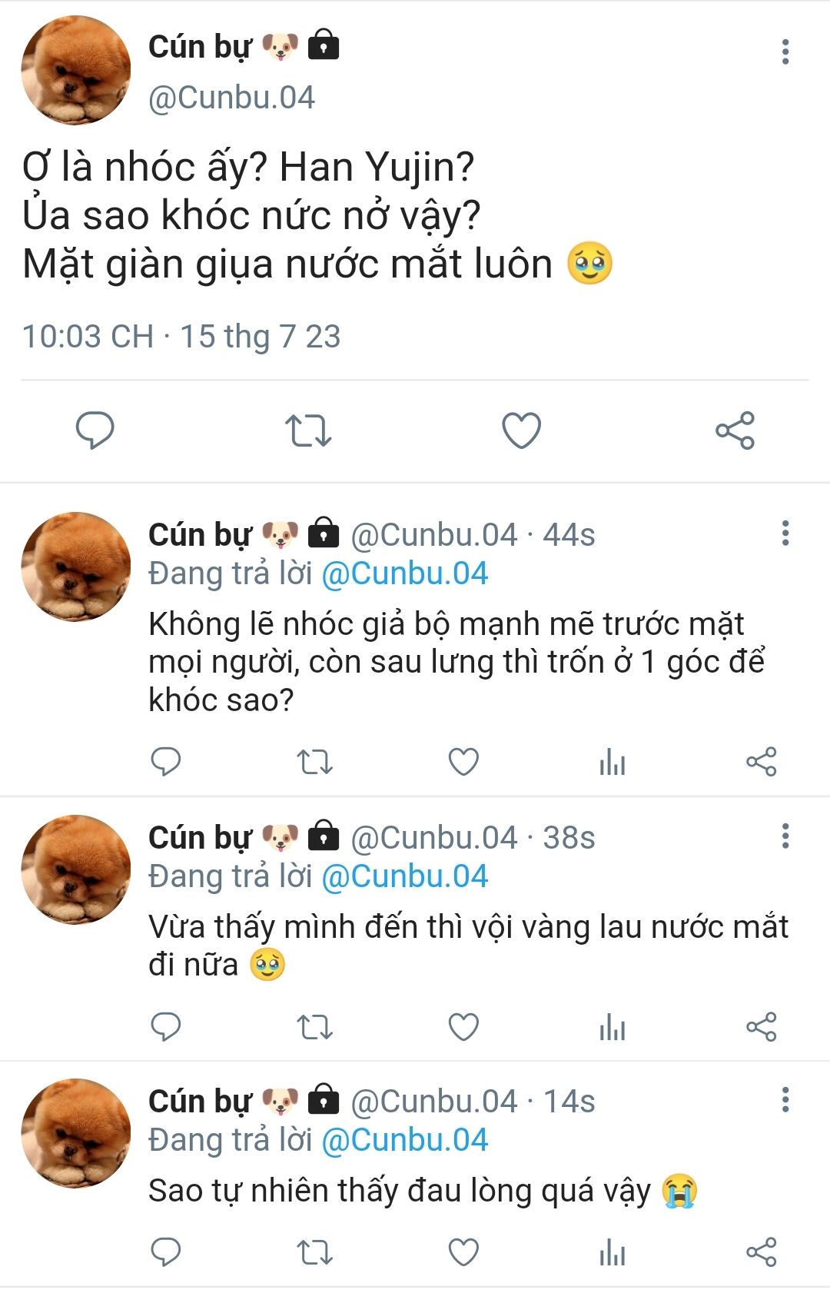Retweet the main tweet from 10:03 CH
830x1293 pixels.
point(308,430)
